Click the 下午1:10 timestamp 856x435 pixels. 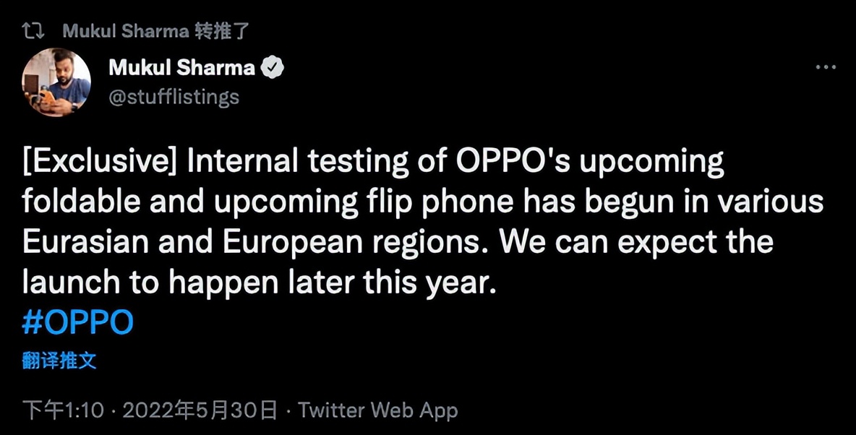(x=64, y=410)
